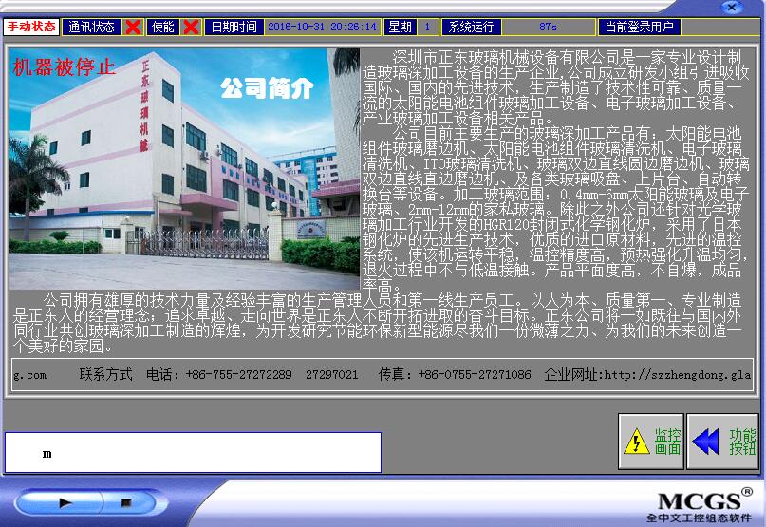Click the 星期 label

point(401,27)
